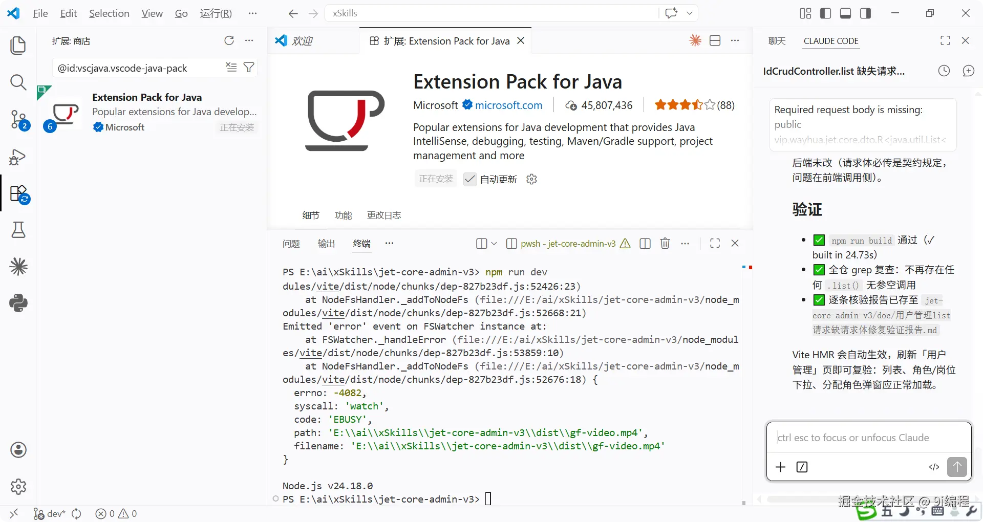This screenshot has height=522, width=983.
Task: Open the customize layout button
Action: point(806,13)
